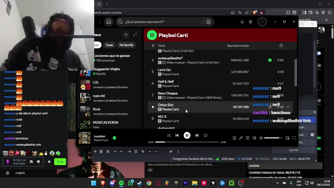Open WhatsApp from the Windows taskbar
This screenshot has width=334, height=188.
(x=130, y=183)
